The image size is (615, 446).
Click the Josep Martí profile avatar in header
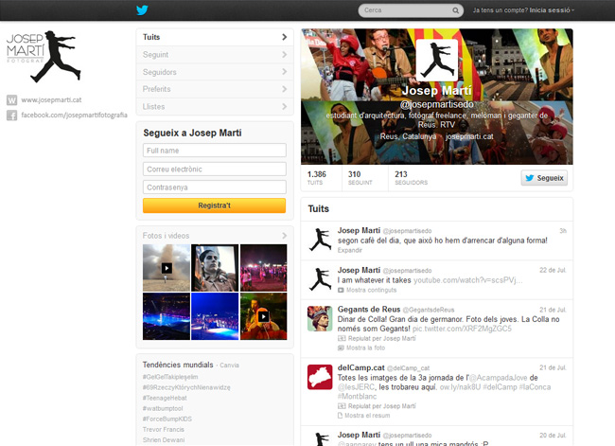(x=437, y=62)
